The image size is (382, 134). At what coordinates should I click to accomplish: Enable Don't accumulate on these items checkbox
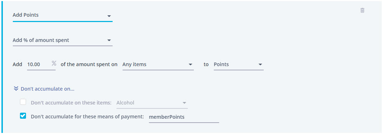[23, 102]
